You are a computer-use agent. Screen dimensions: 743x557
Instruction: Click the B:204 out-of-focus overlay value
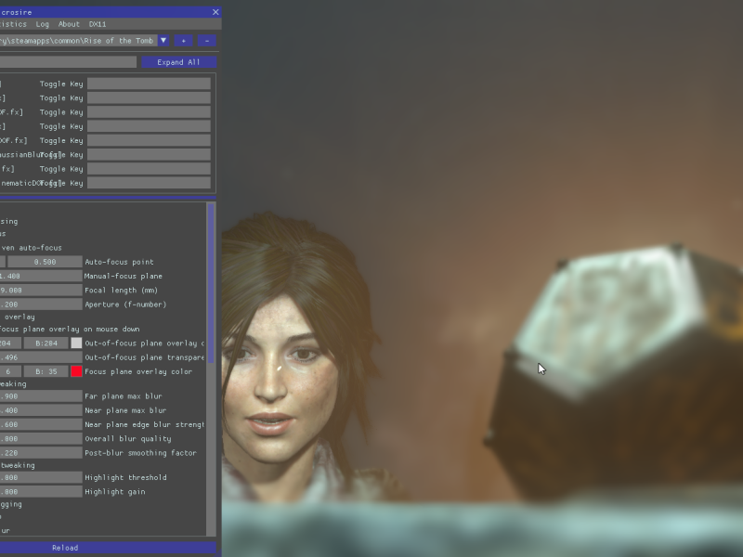[x=46, y=343]
